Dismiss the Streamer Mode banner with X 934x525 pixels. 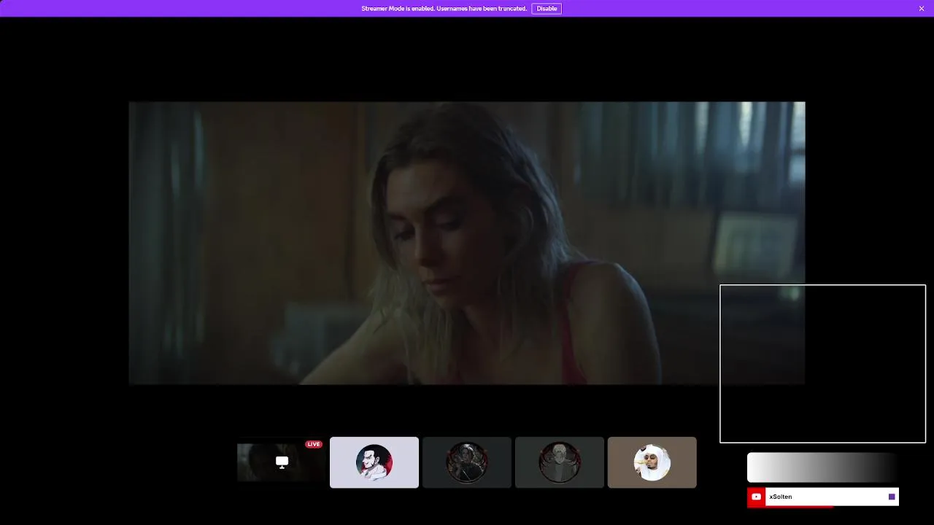point(922,9)
